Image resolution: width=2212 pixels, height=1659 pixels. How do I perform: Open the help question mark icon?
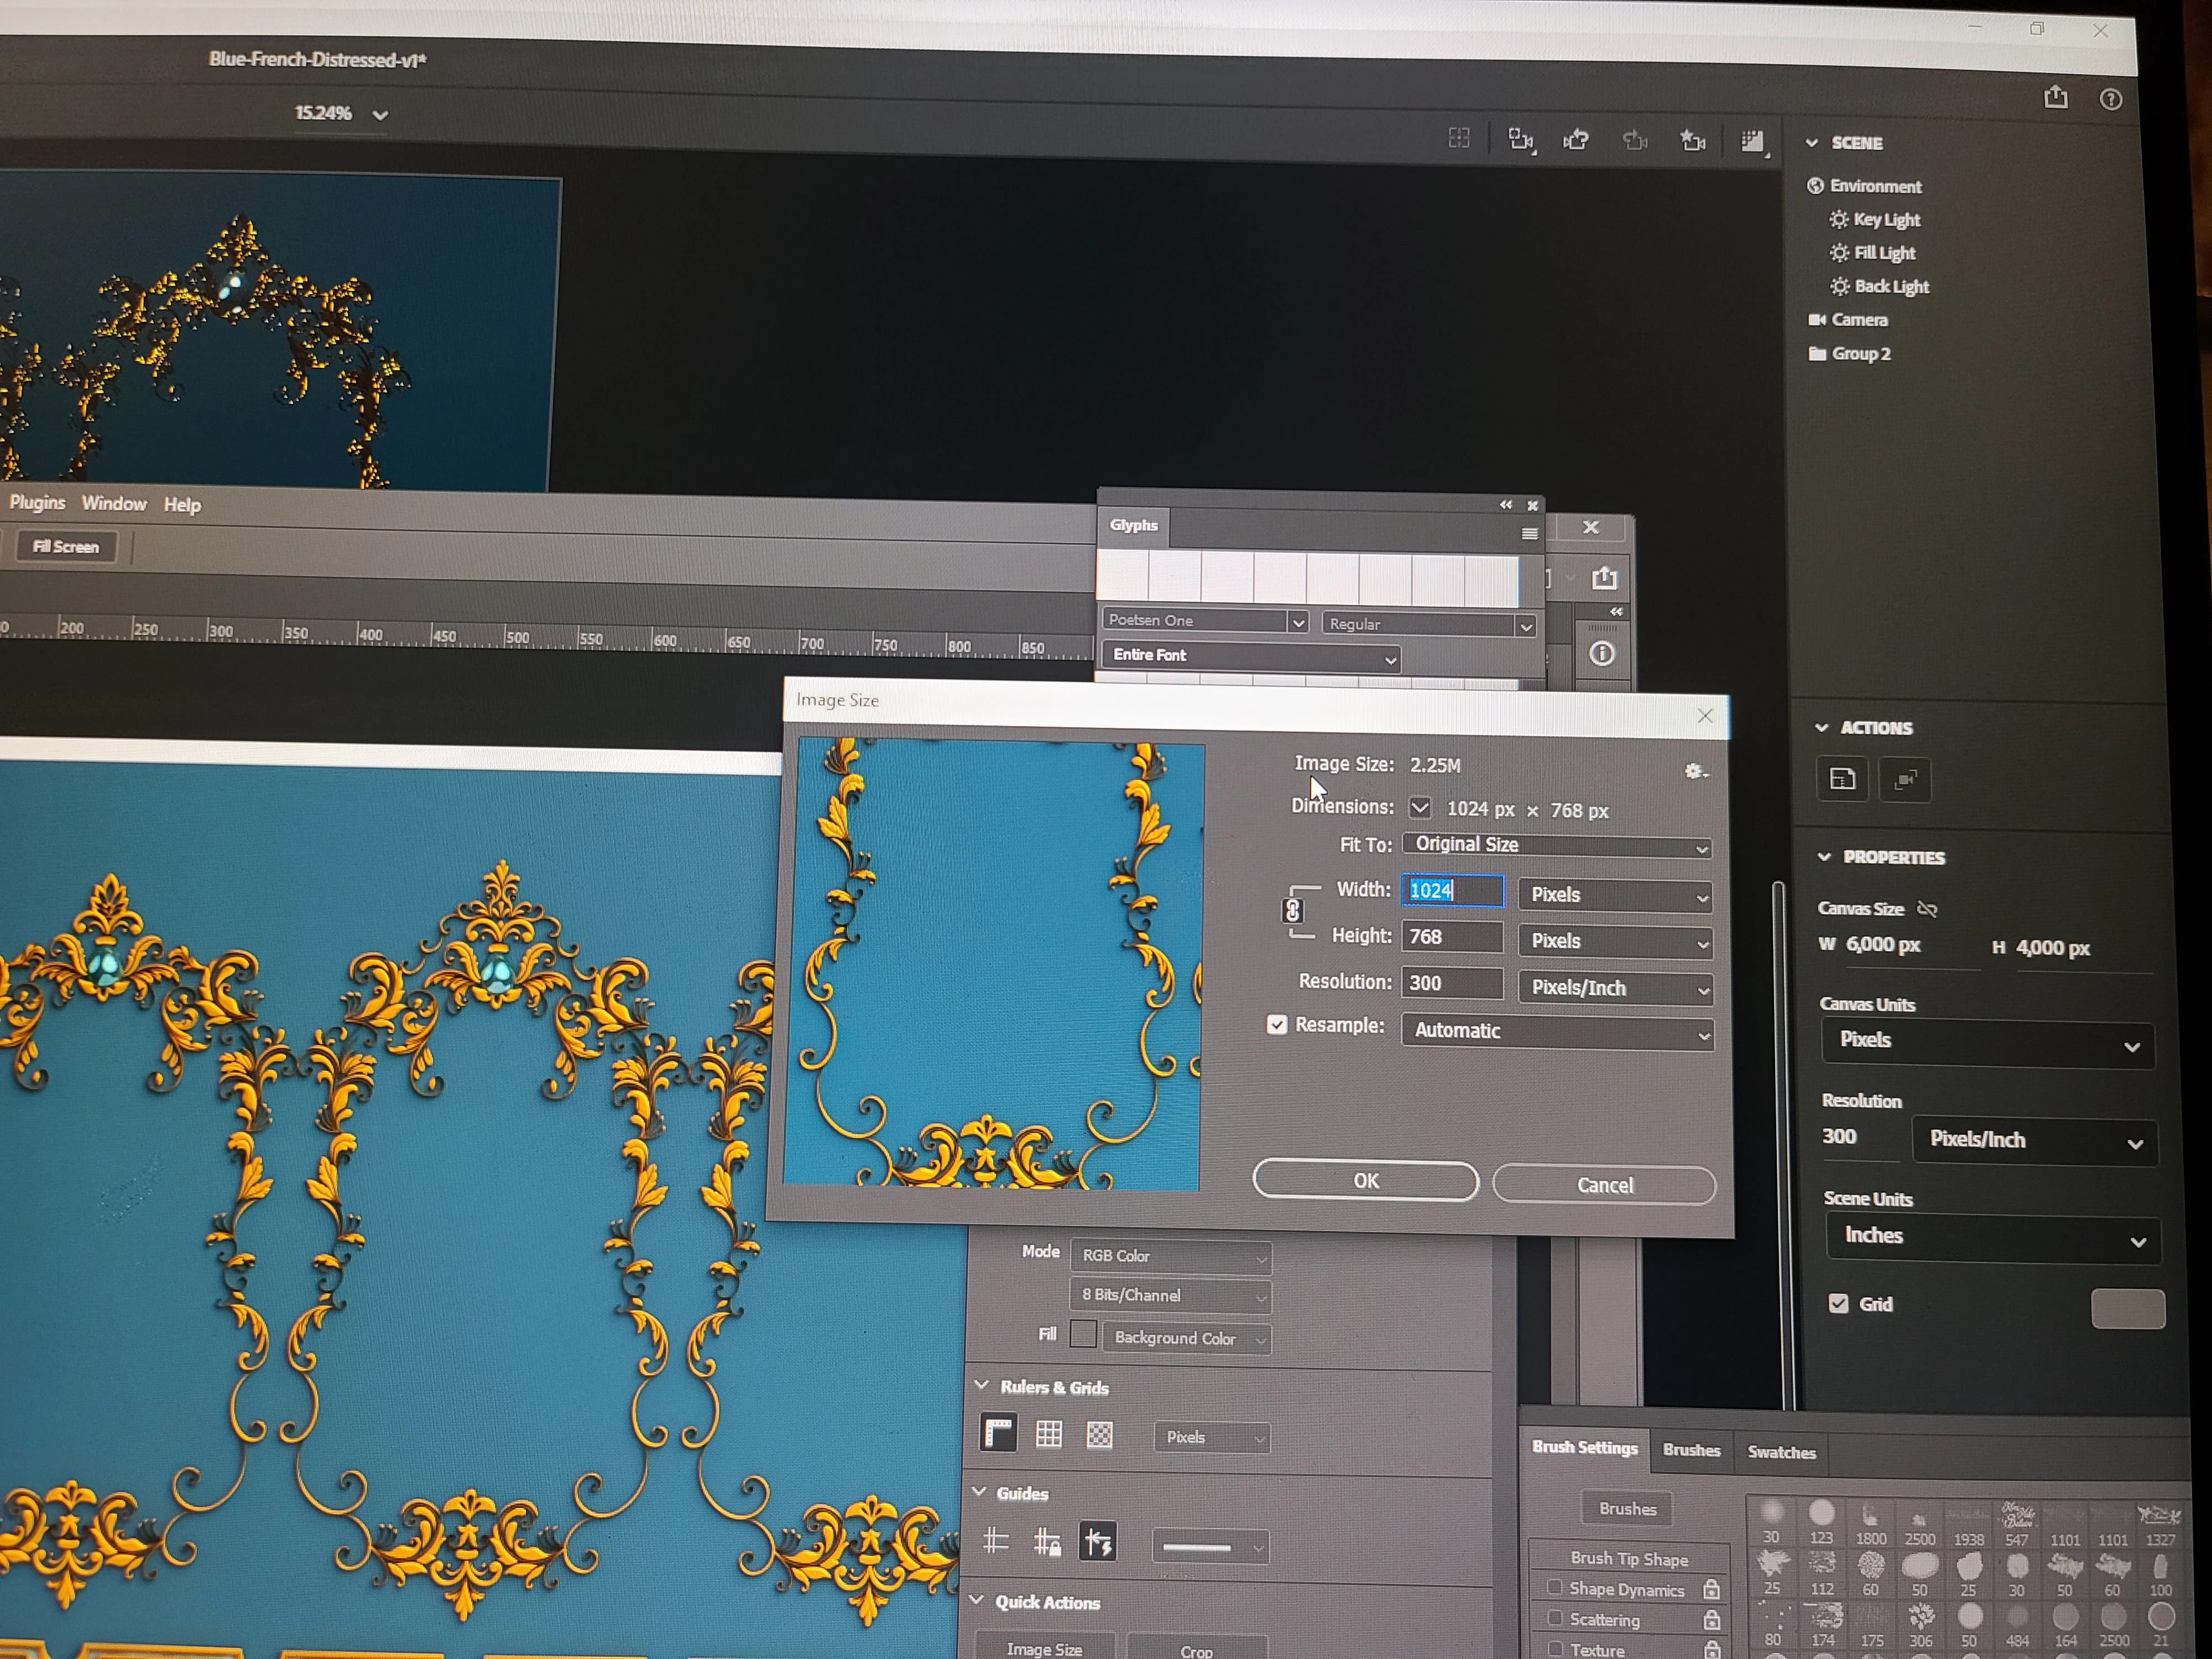pyautogui.click(x=2110, y=99)
